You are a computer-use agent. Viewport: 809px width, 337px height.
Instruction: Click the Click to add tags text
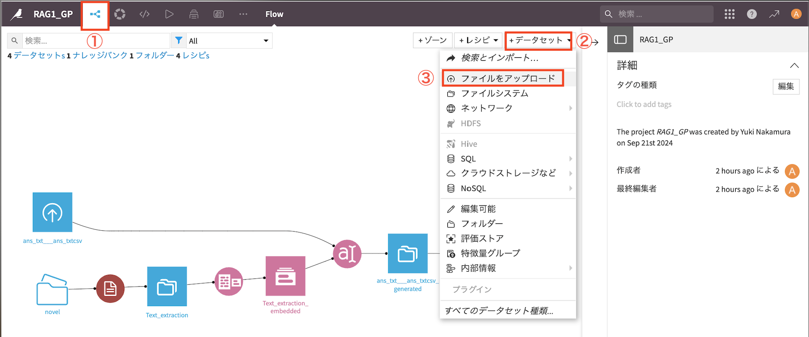pos(644,104)
